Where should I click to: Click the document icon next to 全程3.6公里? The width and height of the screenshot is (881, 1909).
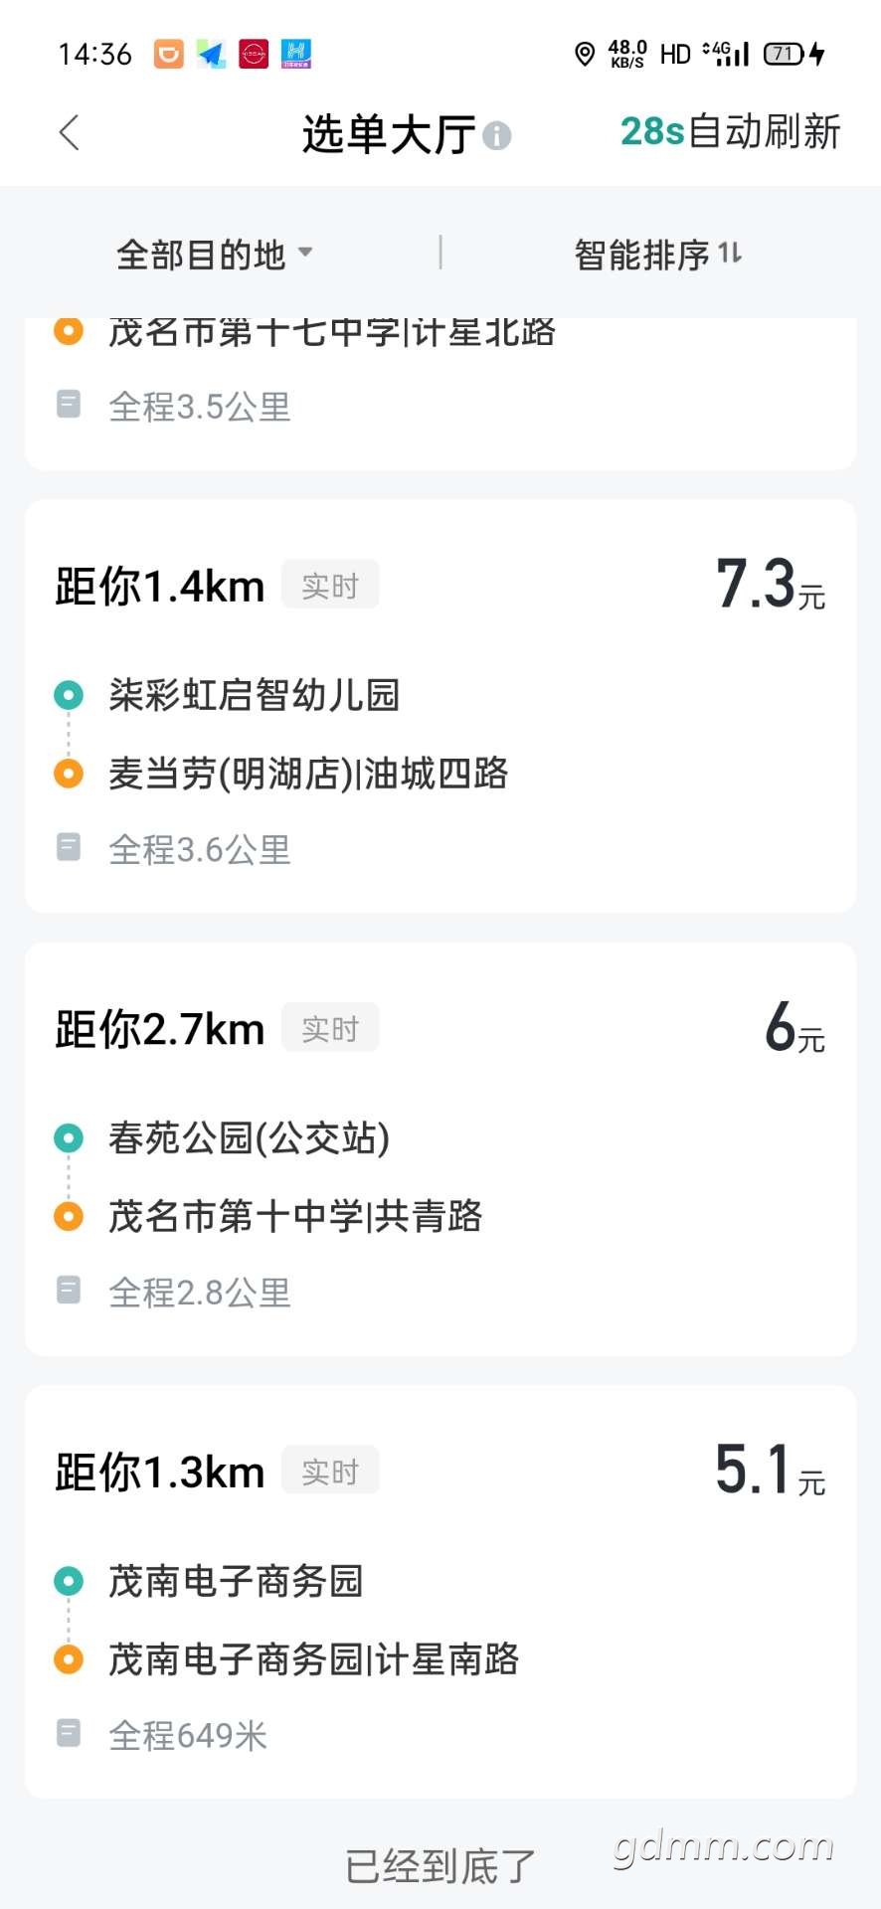(69, 847)
